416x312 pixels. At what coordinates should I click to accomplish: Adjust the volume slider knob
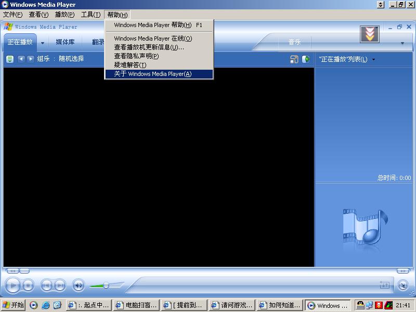(106, 285)
